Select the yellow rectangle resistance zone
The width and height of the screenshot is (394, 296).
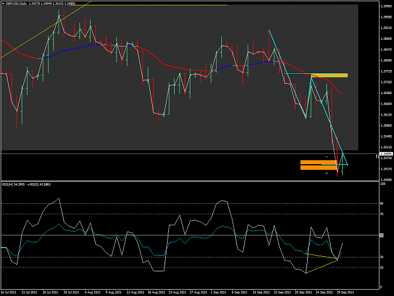(330, 75)
